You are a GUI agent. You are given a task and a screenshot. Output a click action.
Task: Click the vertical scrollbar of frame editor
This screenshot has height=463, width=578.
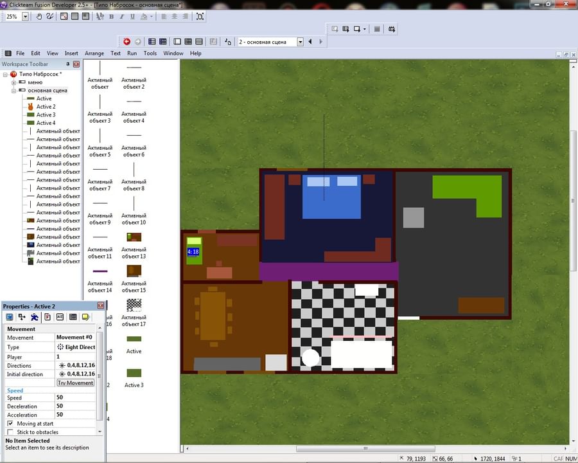pos(574,201)
